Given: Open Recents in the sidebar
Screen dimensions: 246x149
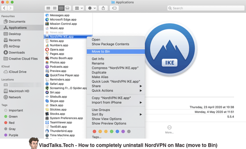Looking at the screenshot, I should 12,40.
